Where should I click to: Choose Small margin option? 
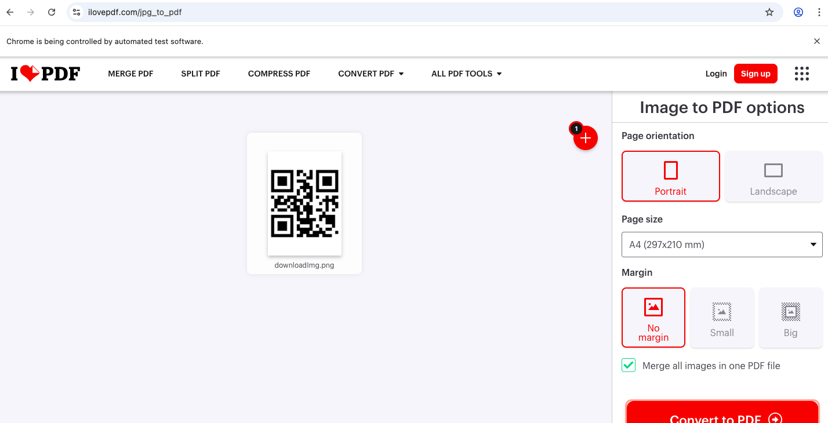point(722,318)
